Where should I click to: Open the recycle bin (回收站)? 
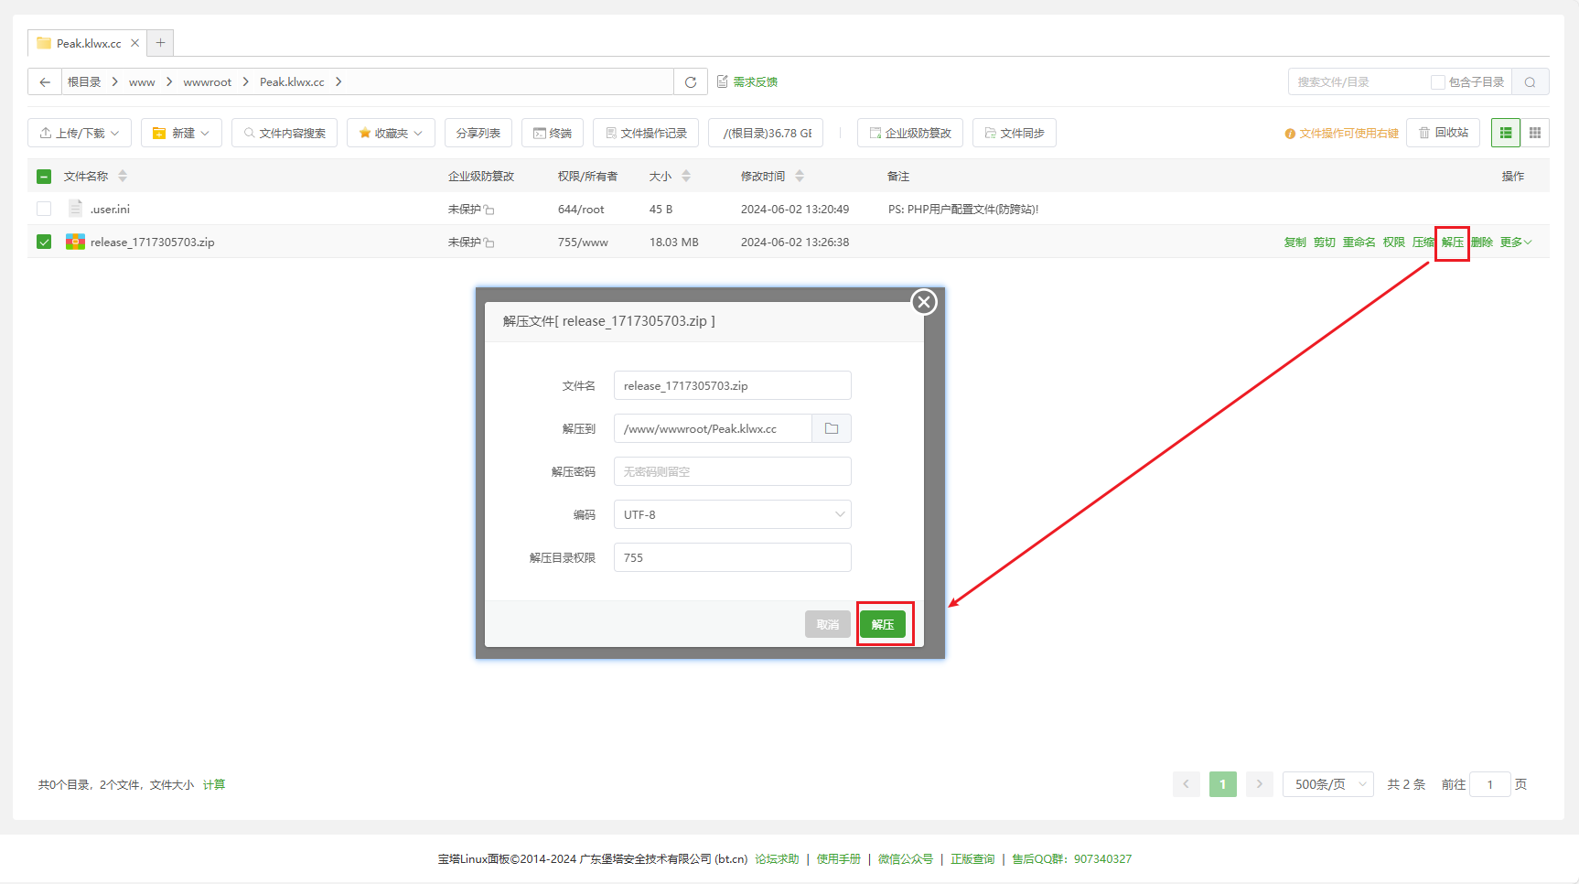point(1443,133)
